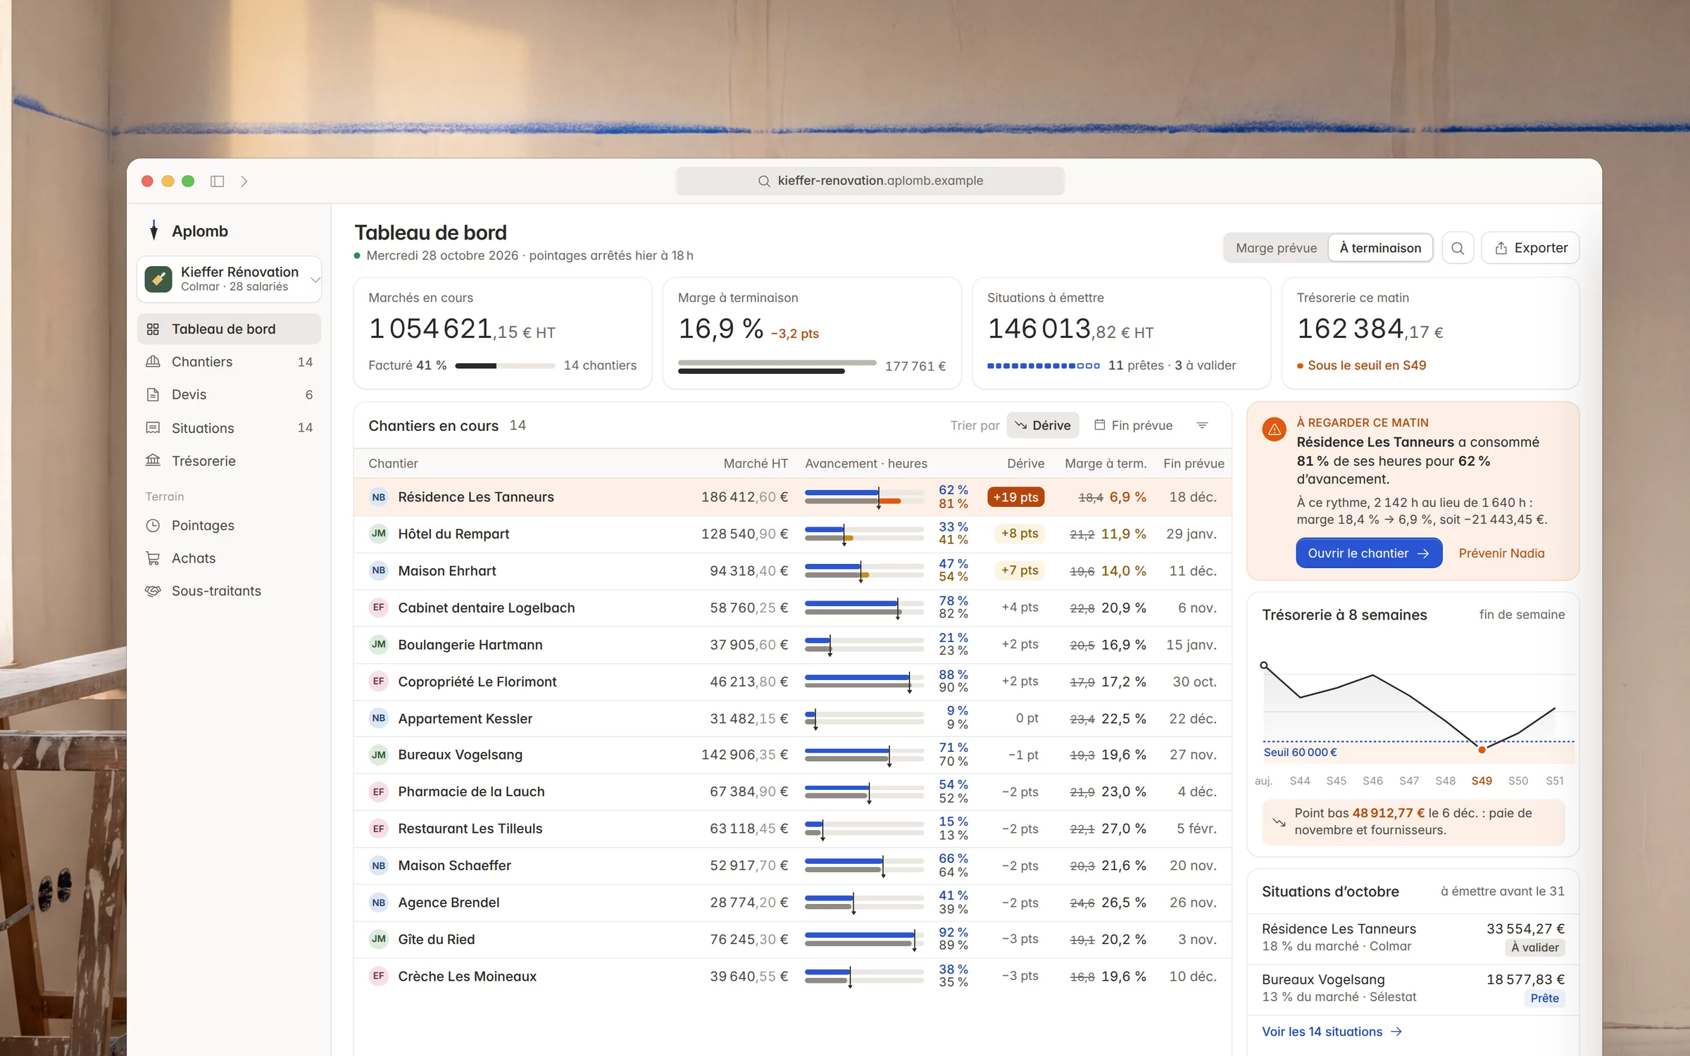Click the NB avatar on Maison Ehrhart row
Screen dimensions: 1690x1056
379,570
